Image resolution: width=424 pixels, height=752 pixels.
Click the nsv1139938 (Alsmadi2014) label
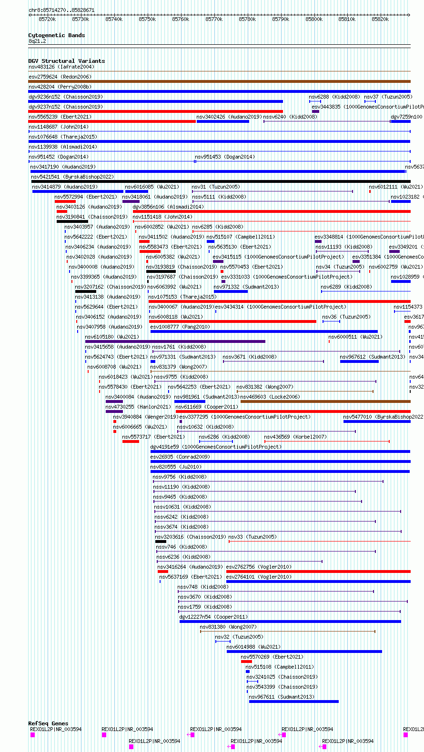point(63,147)
